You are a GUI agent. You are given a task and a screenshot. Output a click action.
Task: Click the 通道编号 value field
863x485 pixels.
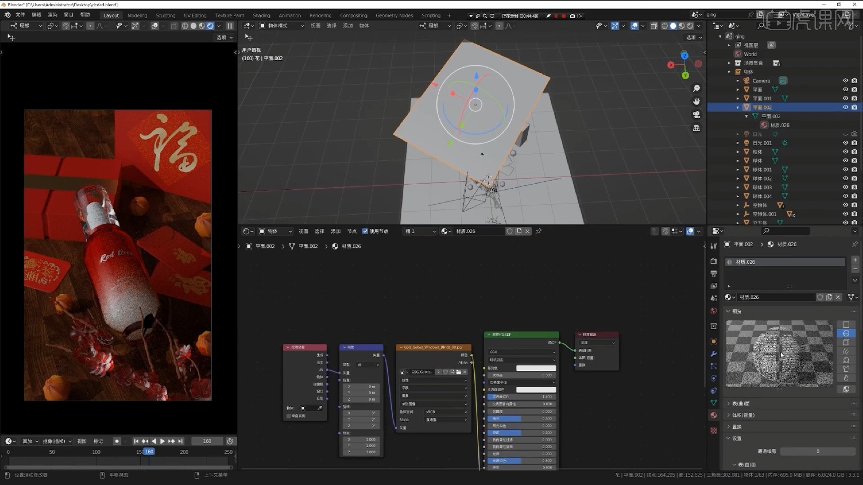click(818, 451)
